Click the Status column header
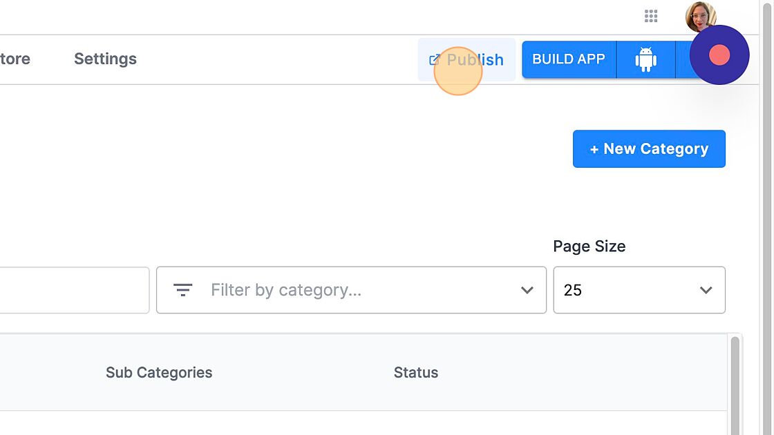The height and width of the screenshot is (435, 774). (x=416, y=373)
